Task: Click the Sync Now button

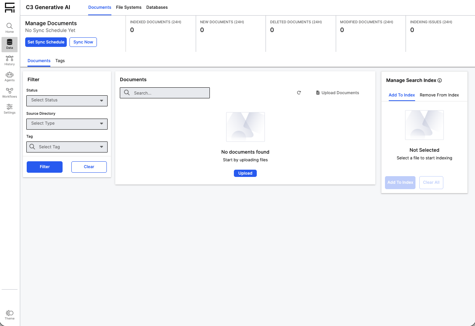Action: [83, 42]
